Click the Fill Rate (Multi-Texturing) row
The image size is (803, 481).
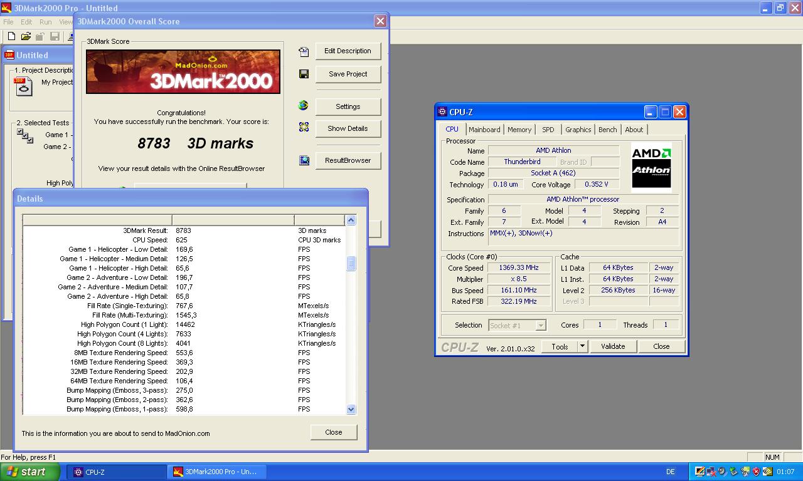coord(184,315)
